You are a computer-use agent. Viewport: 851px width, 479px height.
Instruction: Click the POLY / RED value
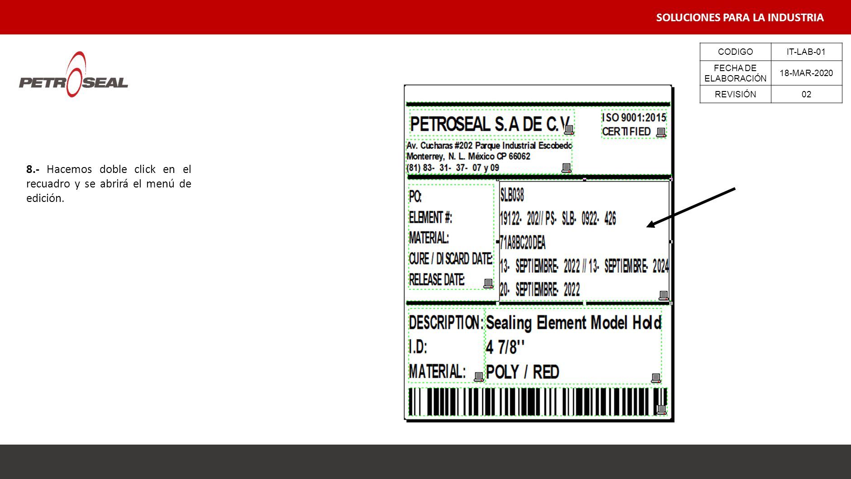tap(523, 372)
